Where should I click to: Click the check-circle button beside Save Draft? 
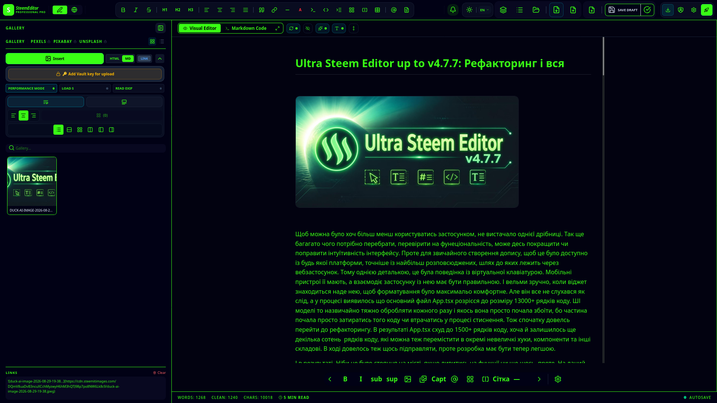pos(647,10)
